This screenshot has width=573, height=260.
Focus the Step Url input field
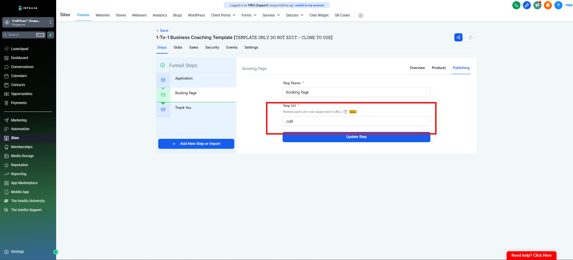pos(356,121)
